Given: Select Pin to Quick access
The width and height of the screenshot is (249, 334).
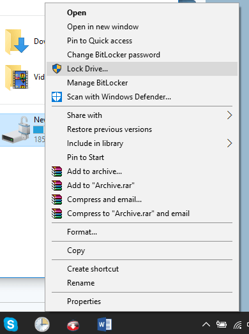Looking at the screenshot, I should (x=142, y=41).
